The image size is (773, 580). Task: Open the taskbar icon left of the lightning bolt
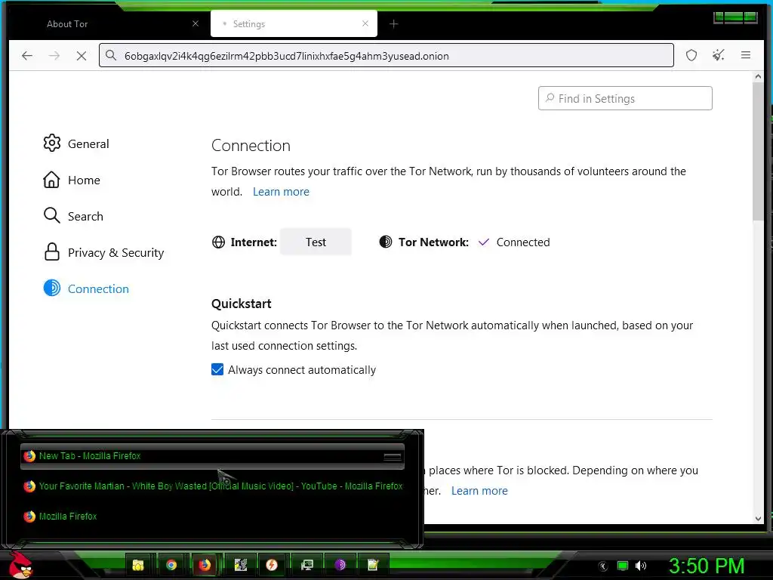240,565
